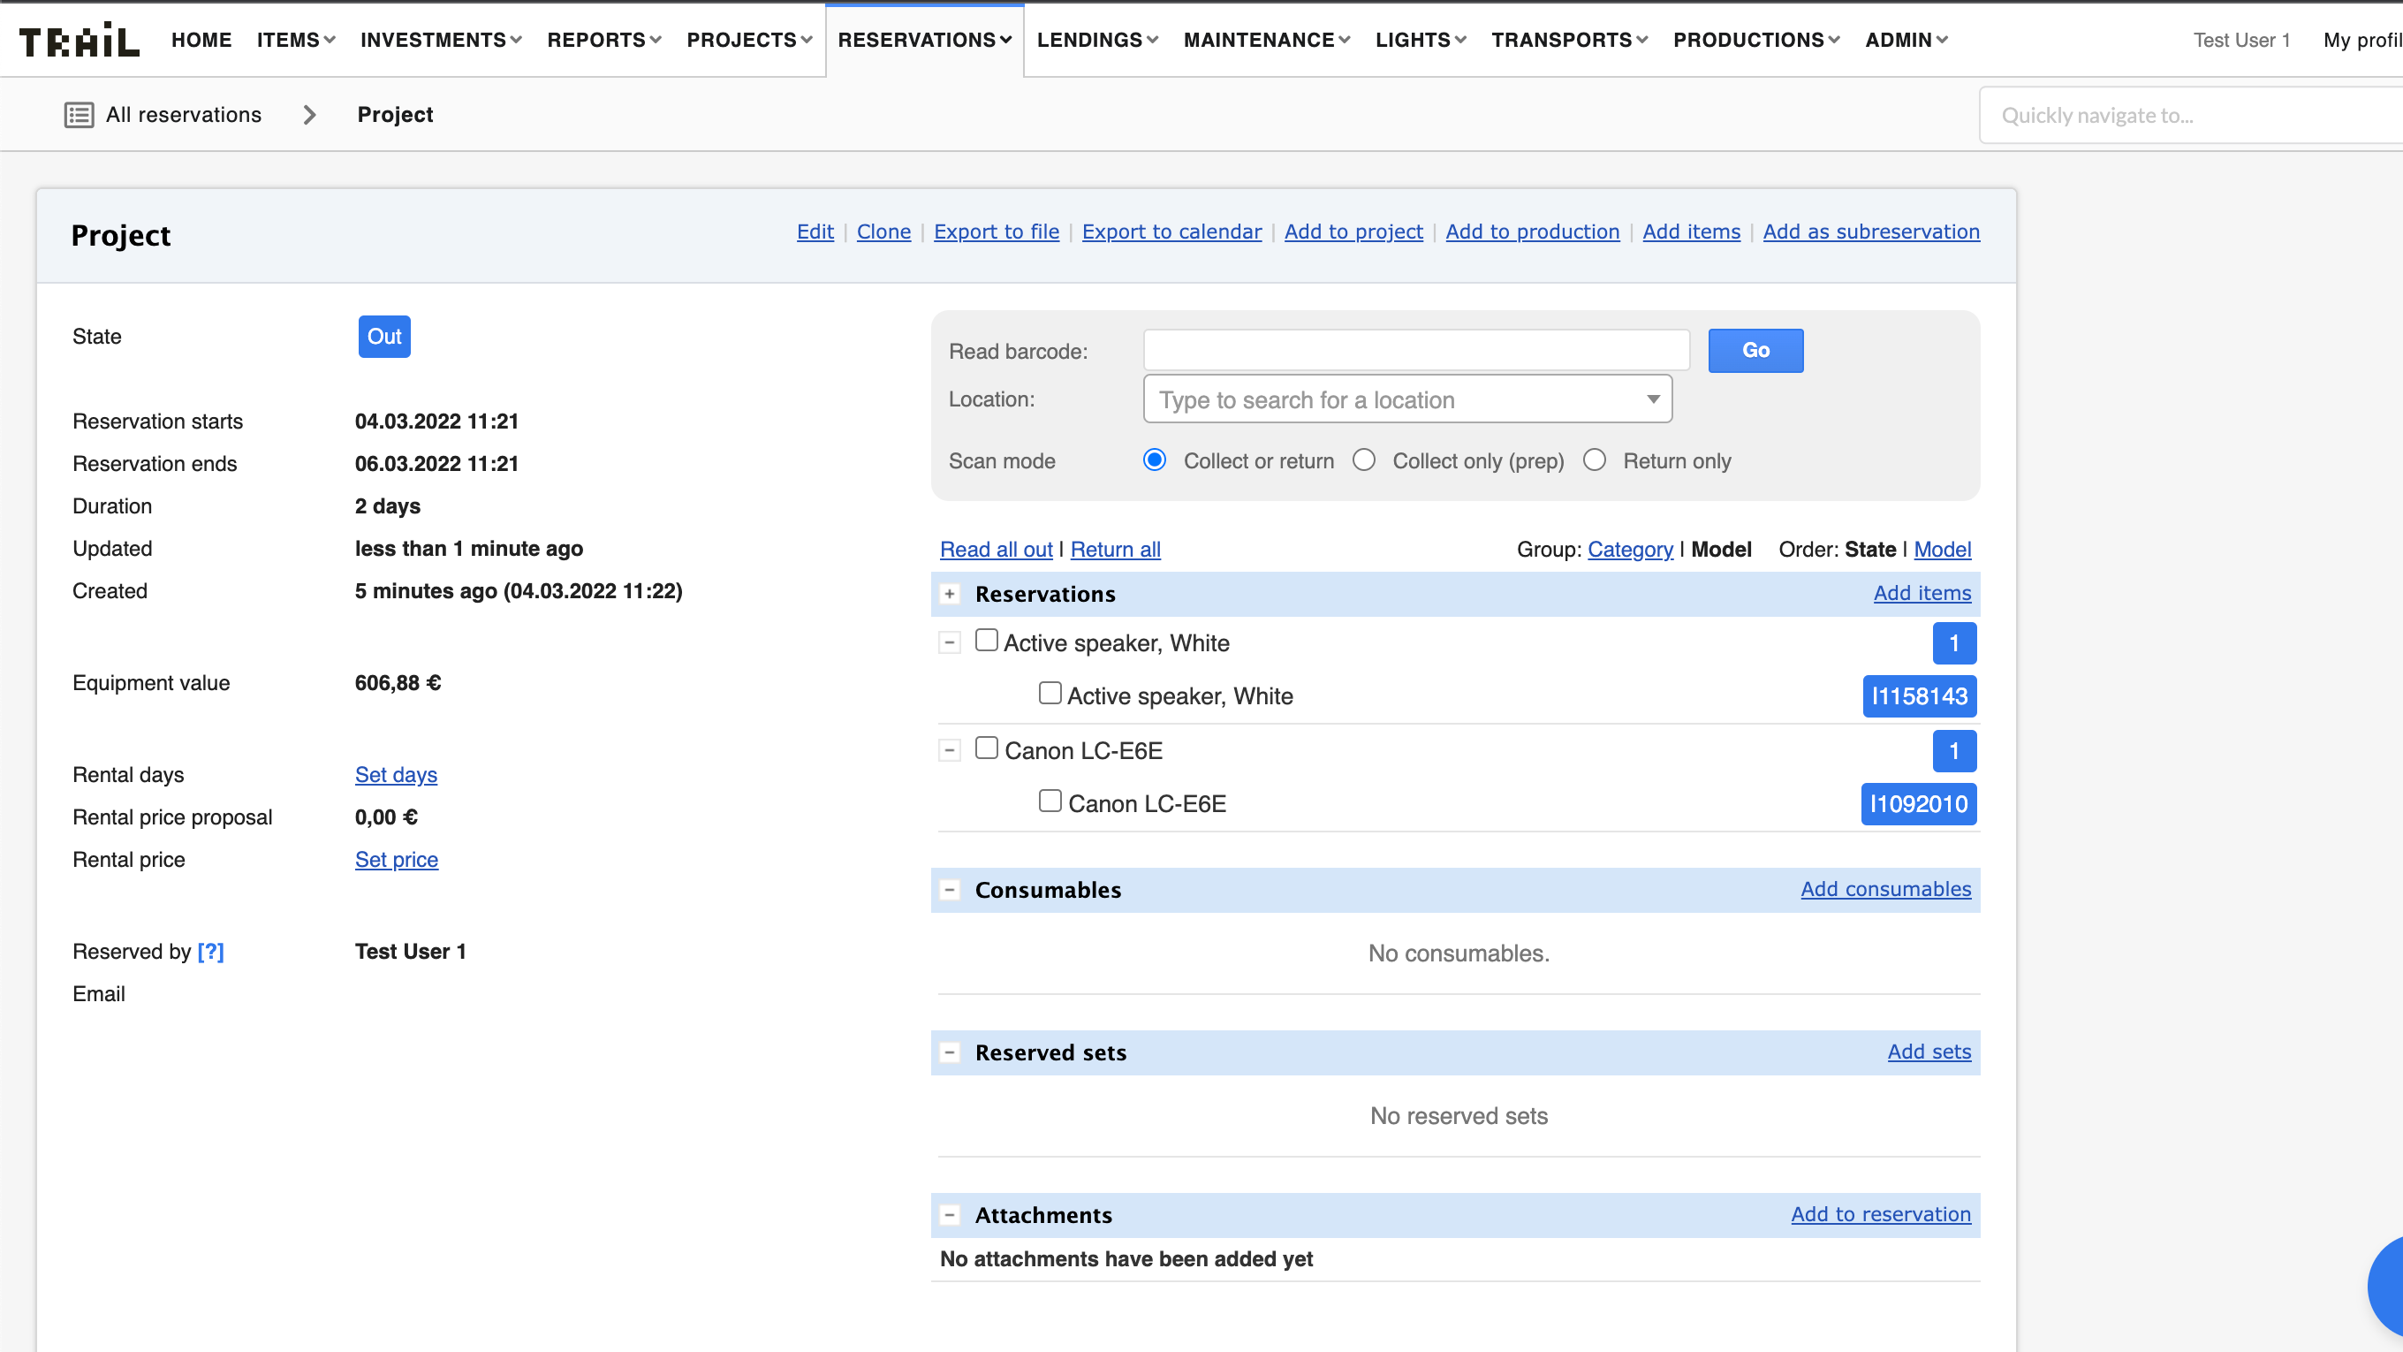Viewport: 2403px width, 1352px height.
Task: Focus the Read barcode input field
Action: [x=1416, y=351]
